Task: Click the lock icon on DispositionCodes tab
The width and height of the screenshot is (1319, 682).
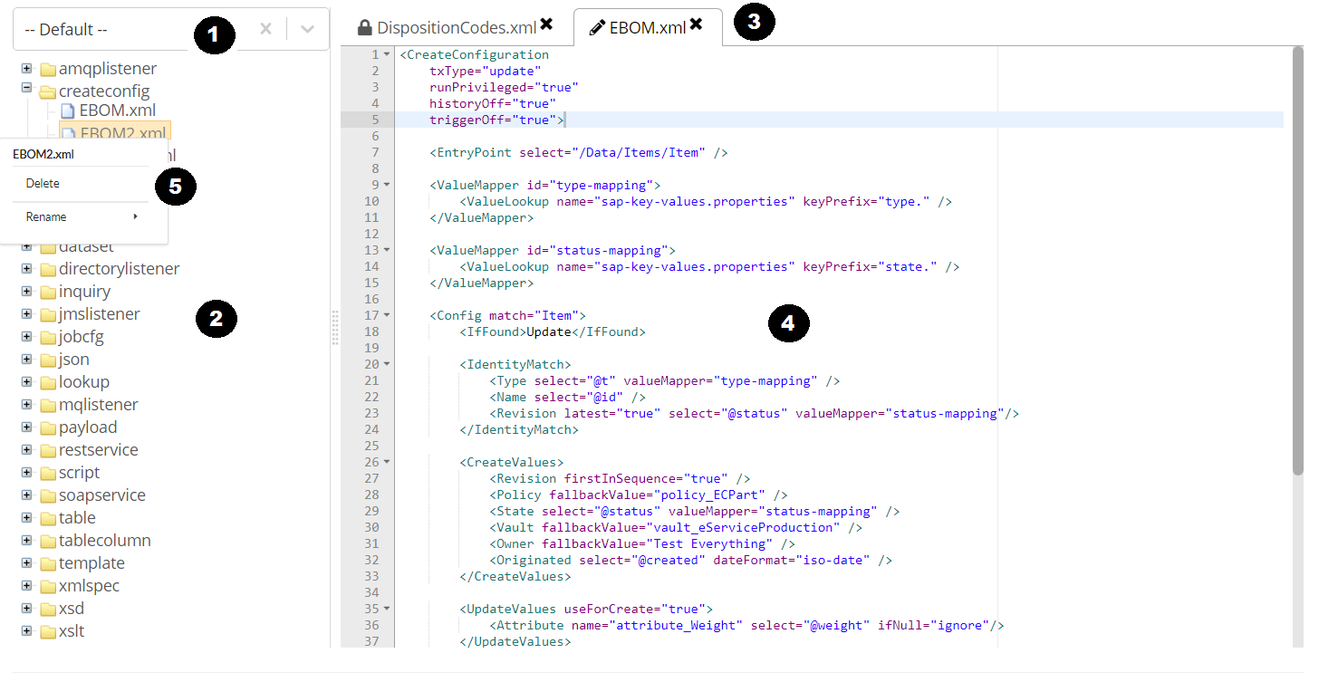Action: tap(365, 27)
